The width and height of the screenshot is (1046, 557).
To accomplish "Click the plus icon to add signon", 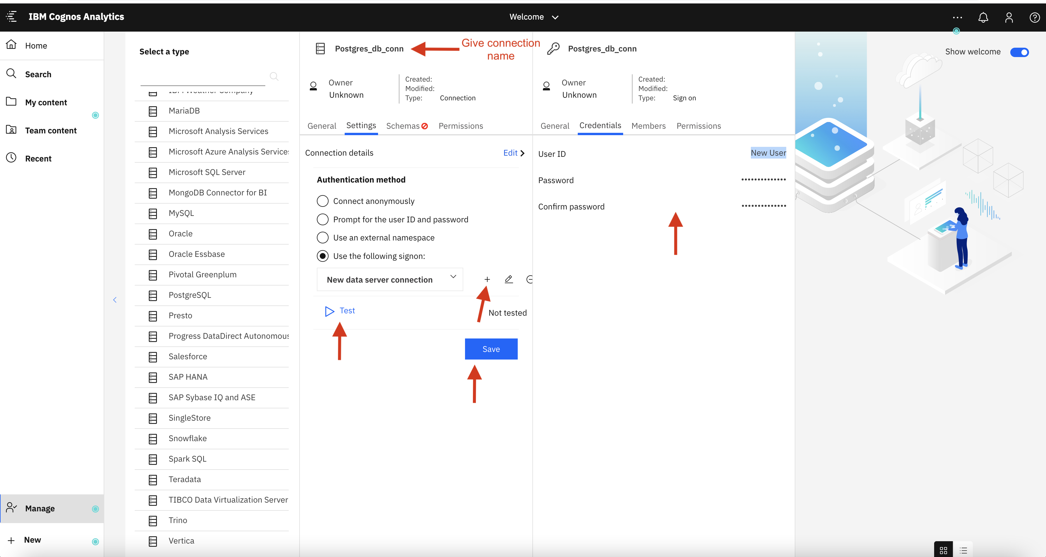I will point(487,279).
